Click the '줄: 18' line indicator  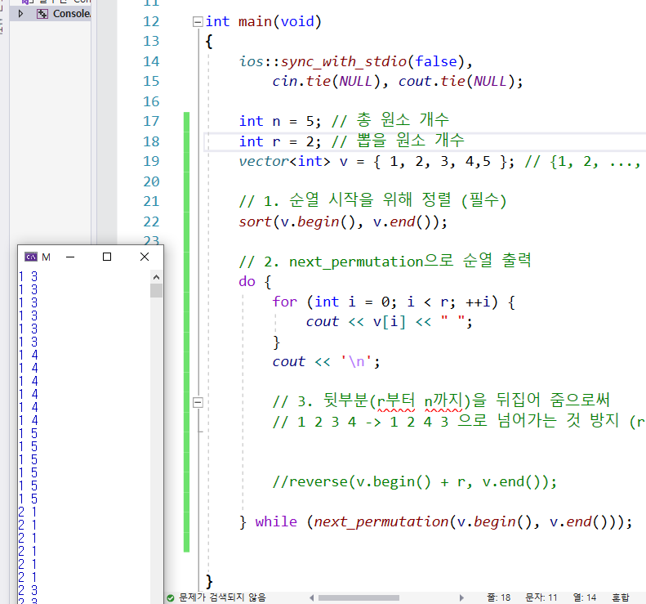click(498, 597)
